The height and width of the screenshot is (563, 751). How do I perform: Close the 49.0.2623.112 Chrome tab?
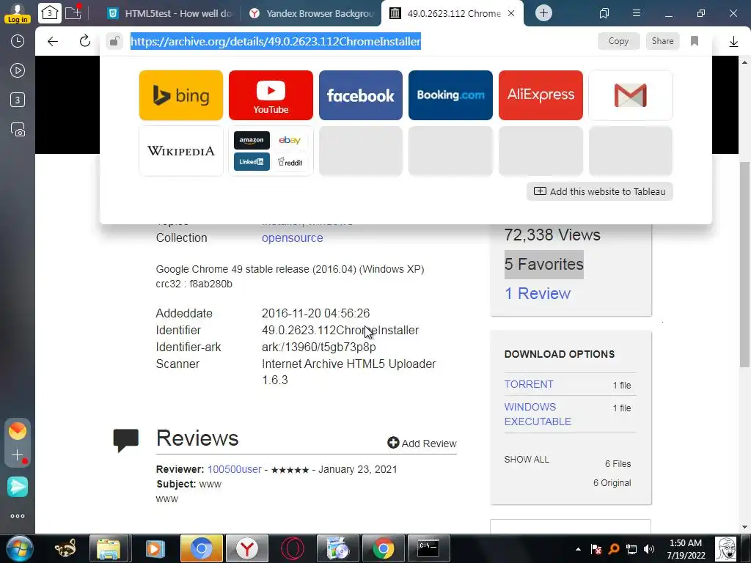(x=511, y=13)
